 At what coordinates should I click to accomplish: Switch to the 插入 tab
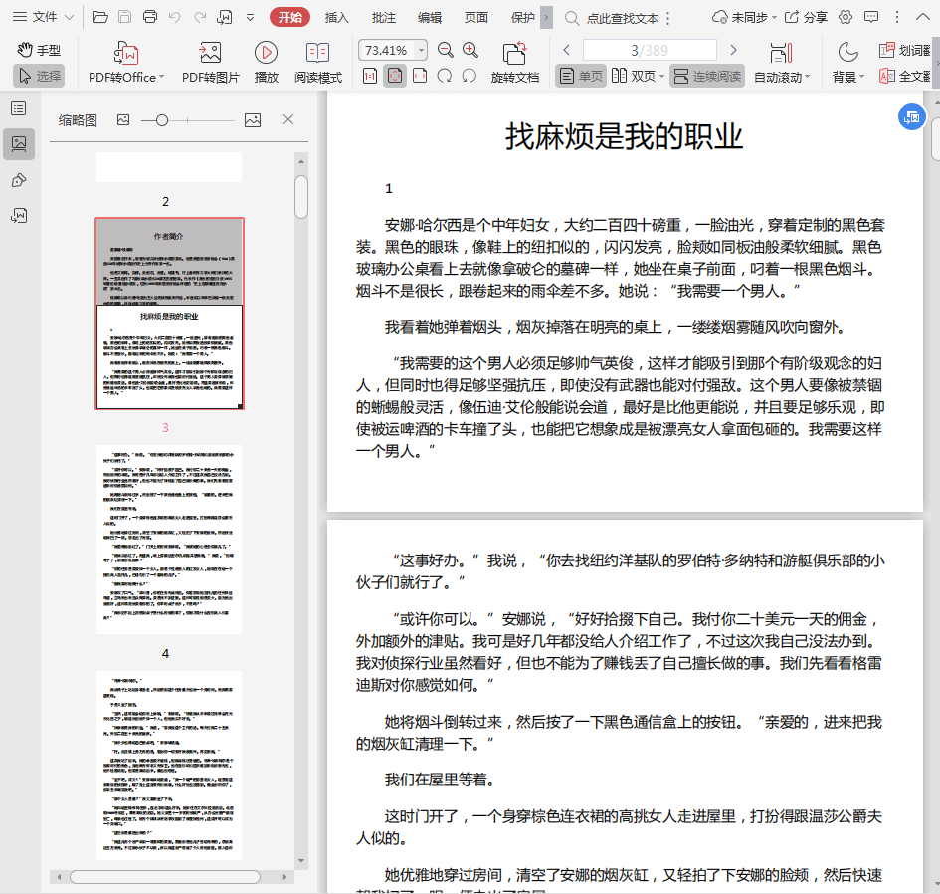pos(337,17)
